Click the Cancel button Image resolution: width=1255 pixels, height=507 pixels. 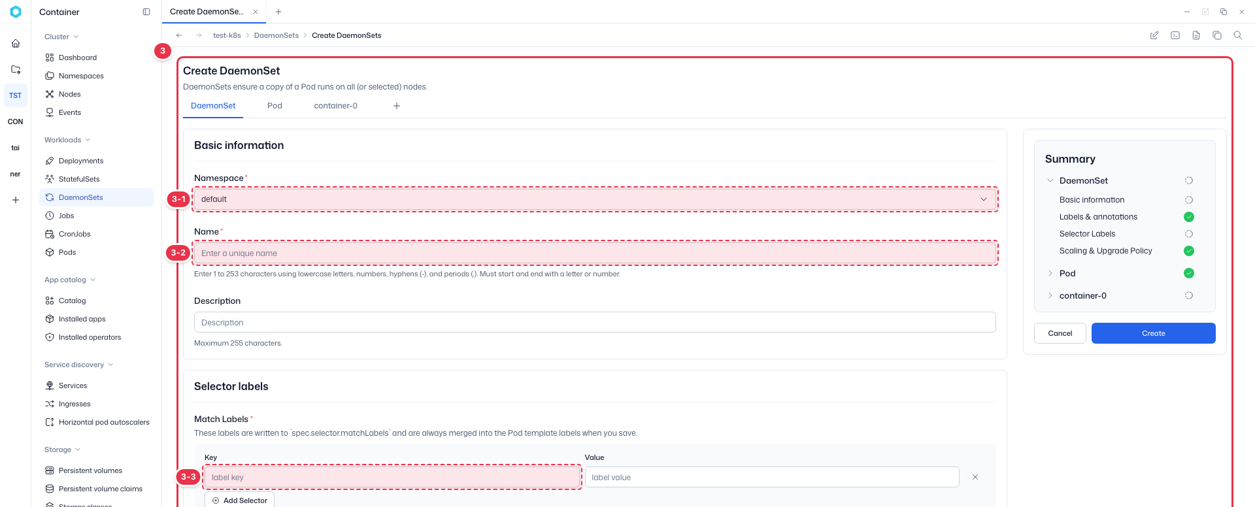point(1060,333)
